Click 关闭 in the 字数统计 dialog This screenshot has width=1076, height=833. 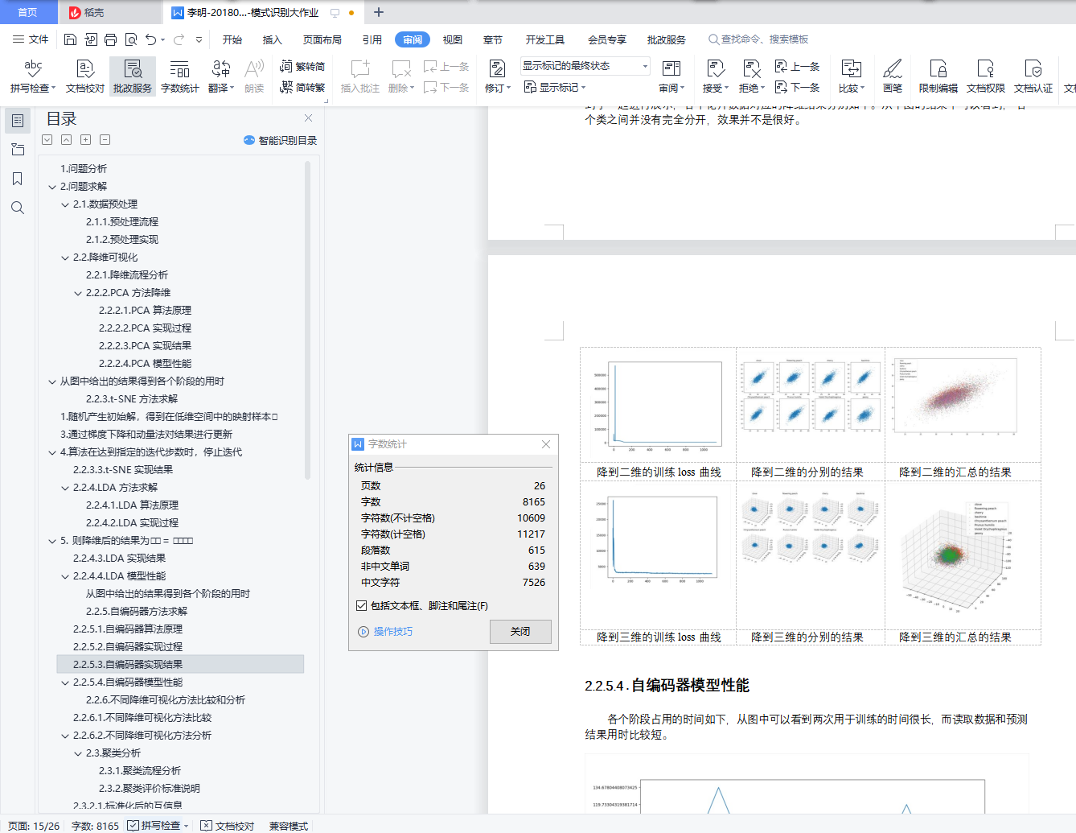click(x=520, y=632)
